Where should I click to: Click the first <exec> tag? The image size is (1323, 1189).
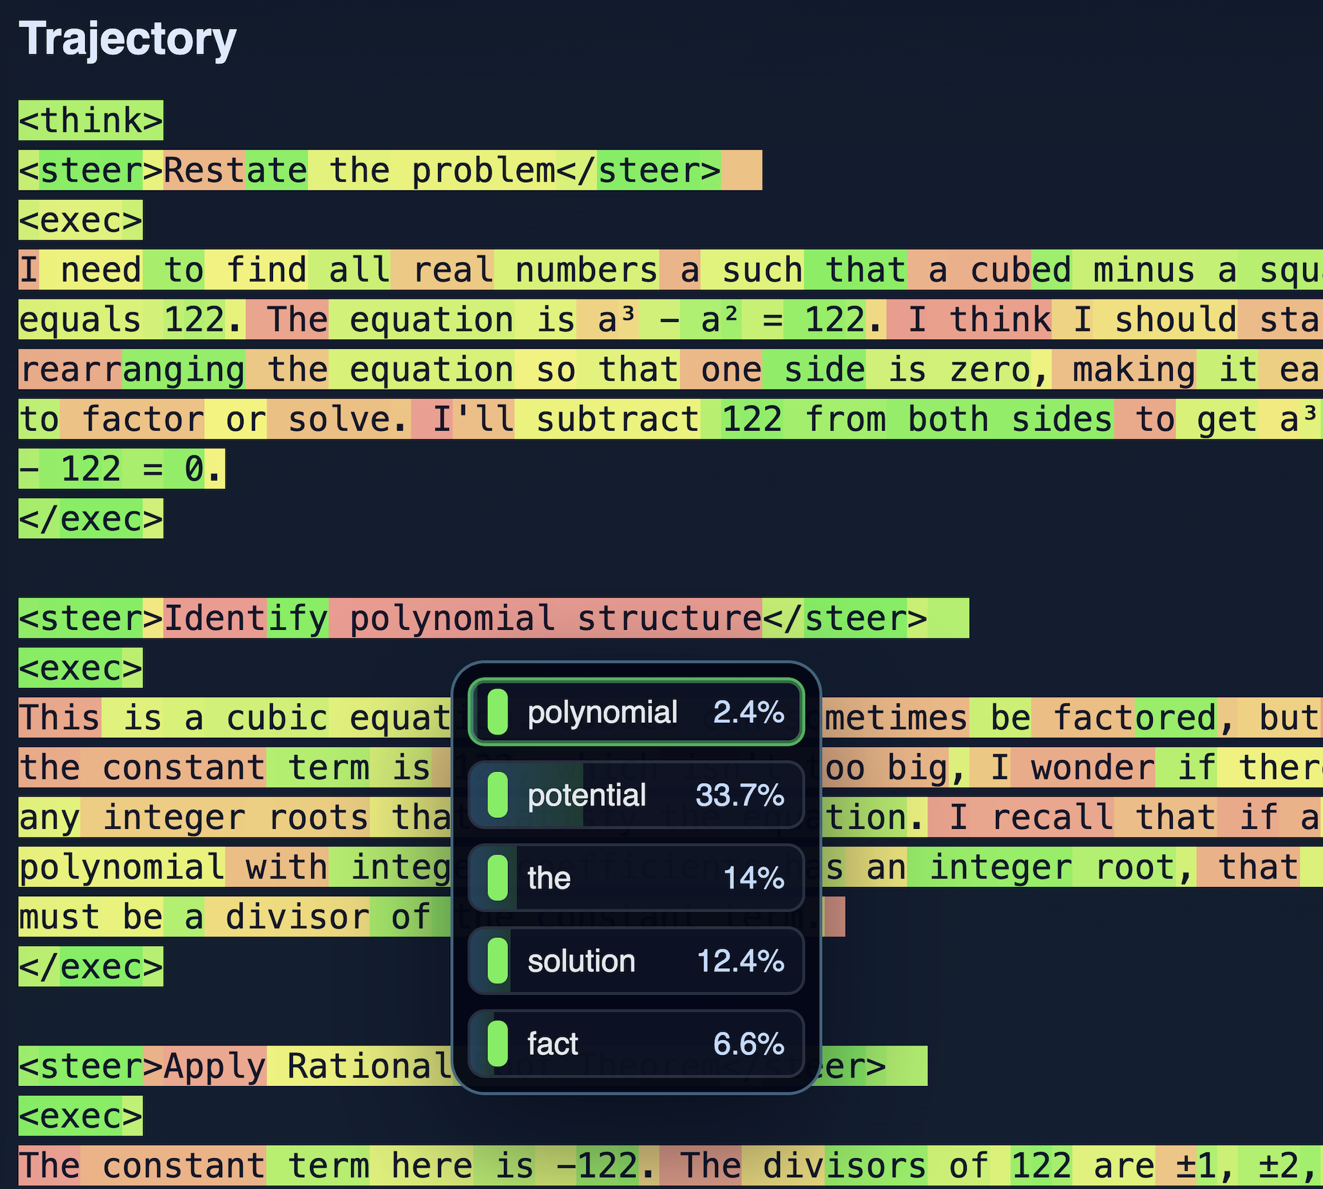pos(80,221)
